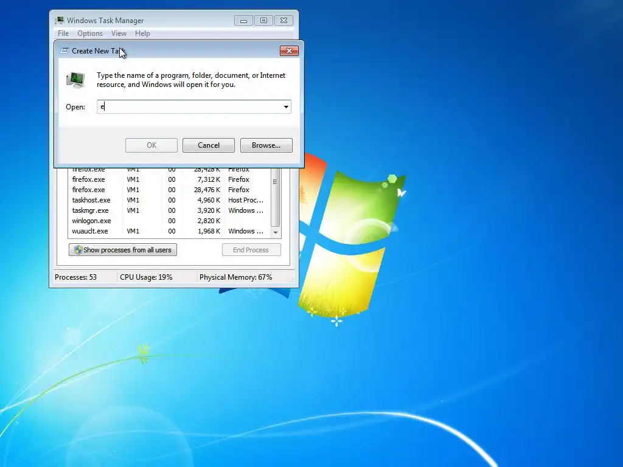
Task: Click the Create New Task dialog icon
Action: pyautogui.click(x=64, y=51)
